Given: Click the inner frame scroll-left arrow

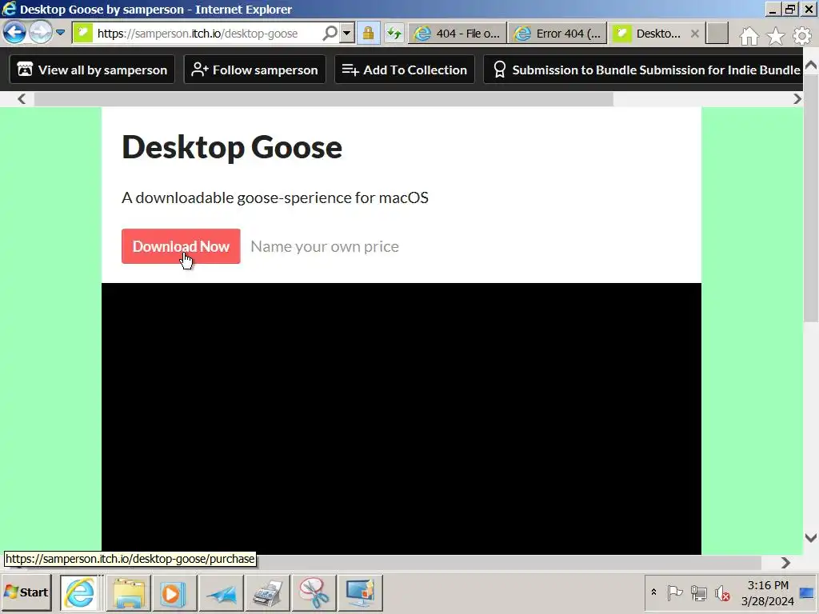Looking at the screenshot, I should point(22,98).
